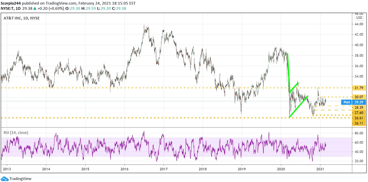
Task: Click the TradingView cloud logo icon
Action: (x=4, y=179)
